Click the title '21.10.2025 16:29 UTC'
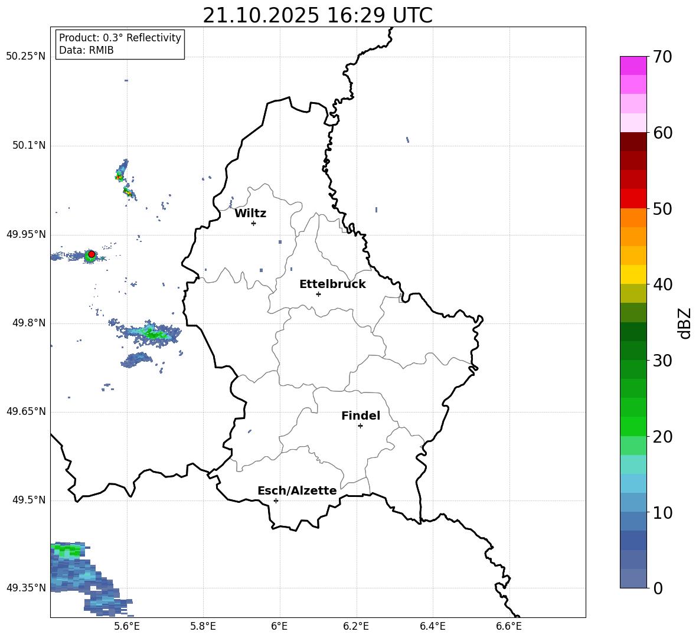This screenshot has height=638, width=699. coord(318,15)
